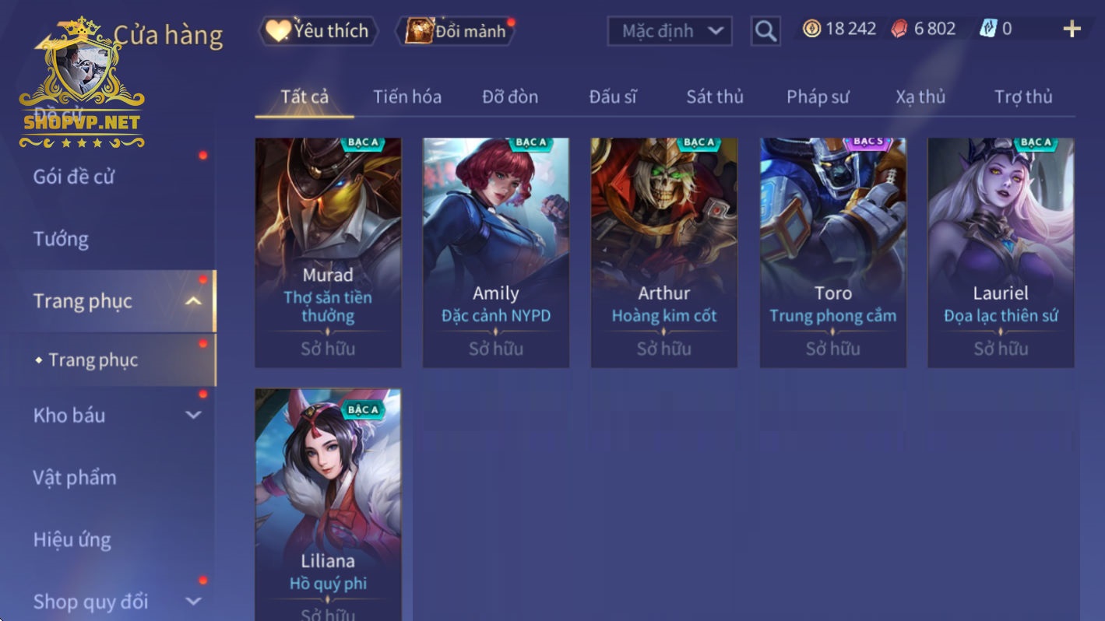Switch to the Pháp sư tab
This screenshot has height=621, width=1105.
click(818, 96)
